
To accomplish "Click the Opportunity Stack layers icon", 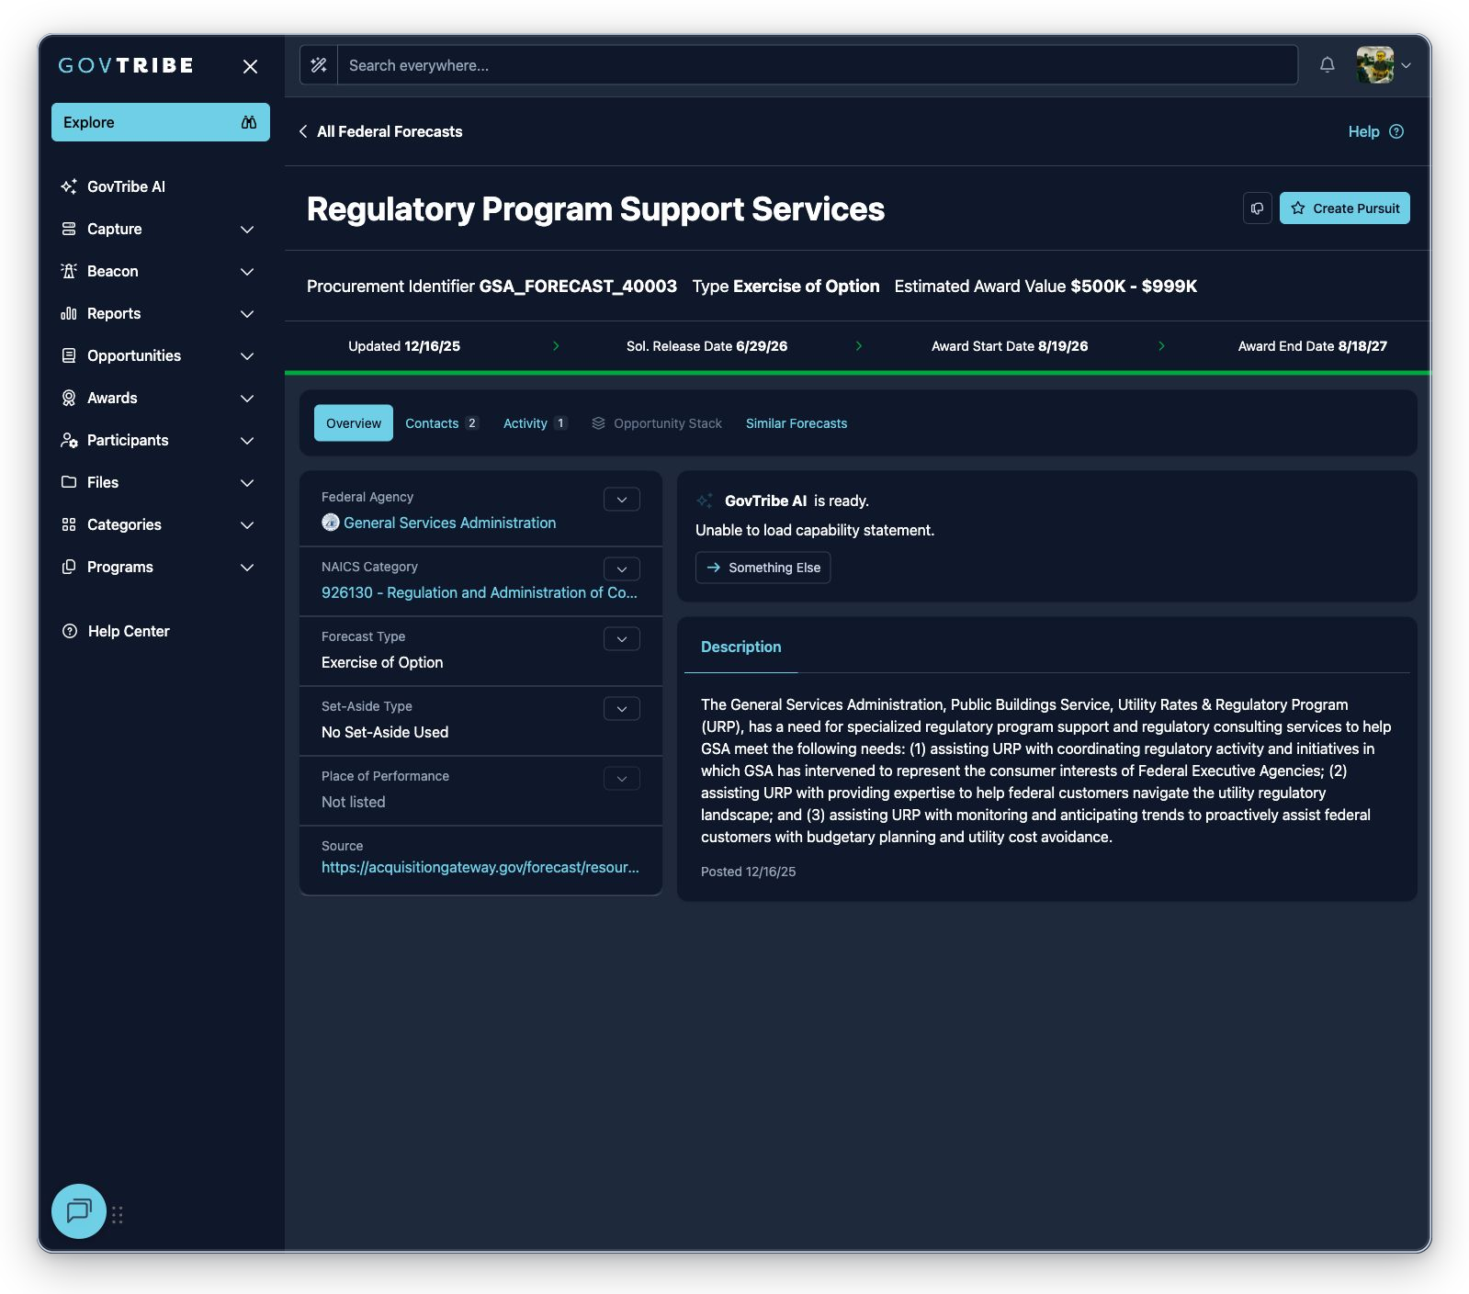I will (599, 423).
